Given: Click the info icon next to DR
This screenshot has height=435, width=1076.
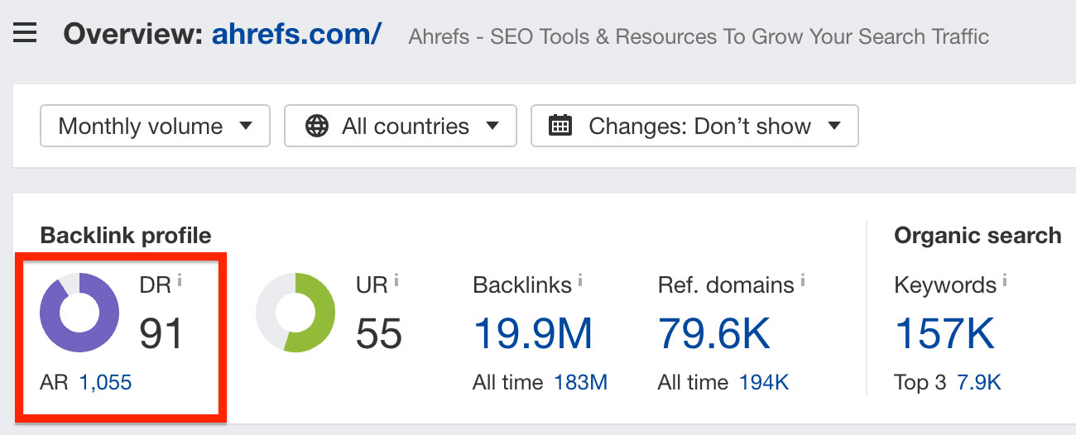Looking at the screenshot, I should [x=180, y=282].
